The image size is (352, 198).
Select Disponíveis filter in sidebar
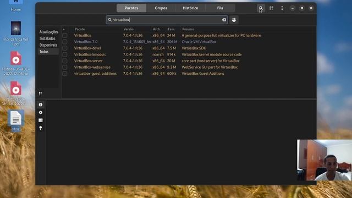tap(48, 45)
